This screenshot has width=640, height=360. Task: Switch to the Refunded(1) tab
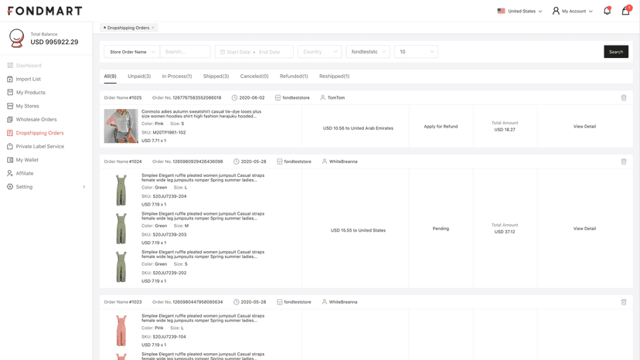[294, 76]
